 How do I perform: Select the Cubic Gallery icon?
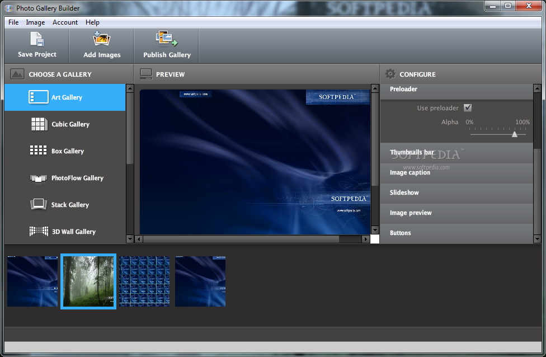click(x=39, y=124)
